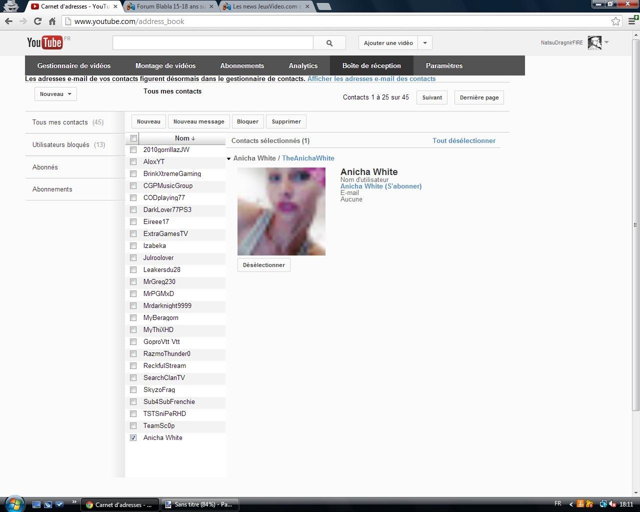Viewport: 640px width, 512px height.
Task: Open the Boîte de réception tab
Action: [x=371, y=65]
